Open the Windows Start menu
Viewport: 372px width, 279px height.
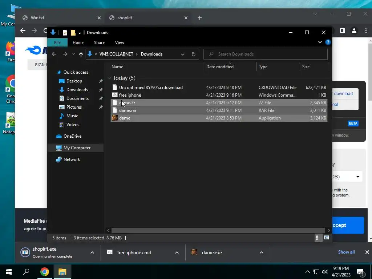coord(9,272)
